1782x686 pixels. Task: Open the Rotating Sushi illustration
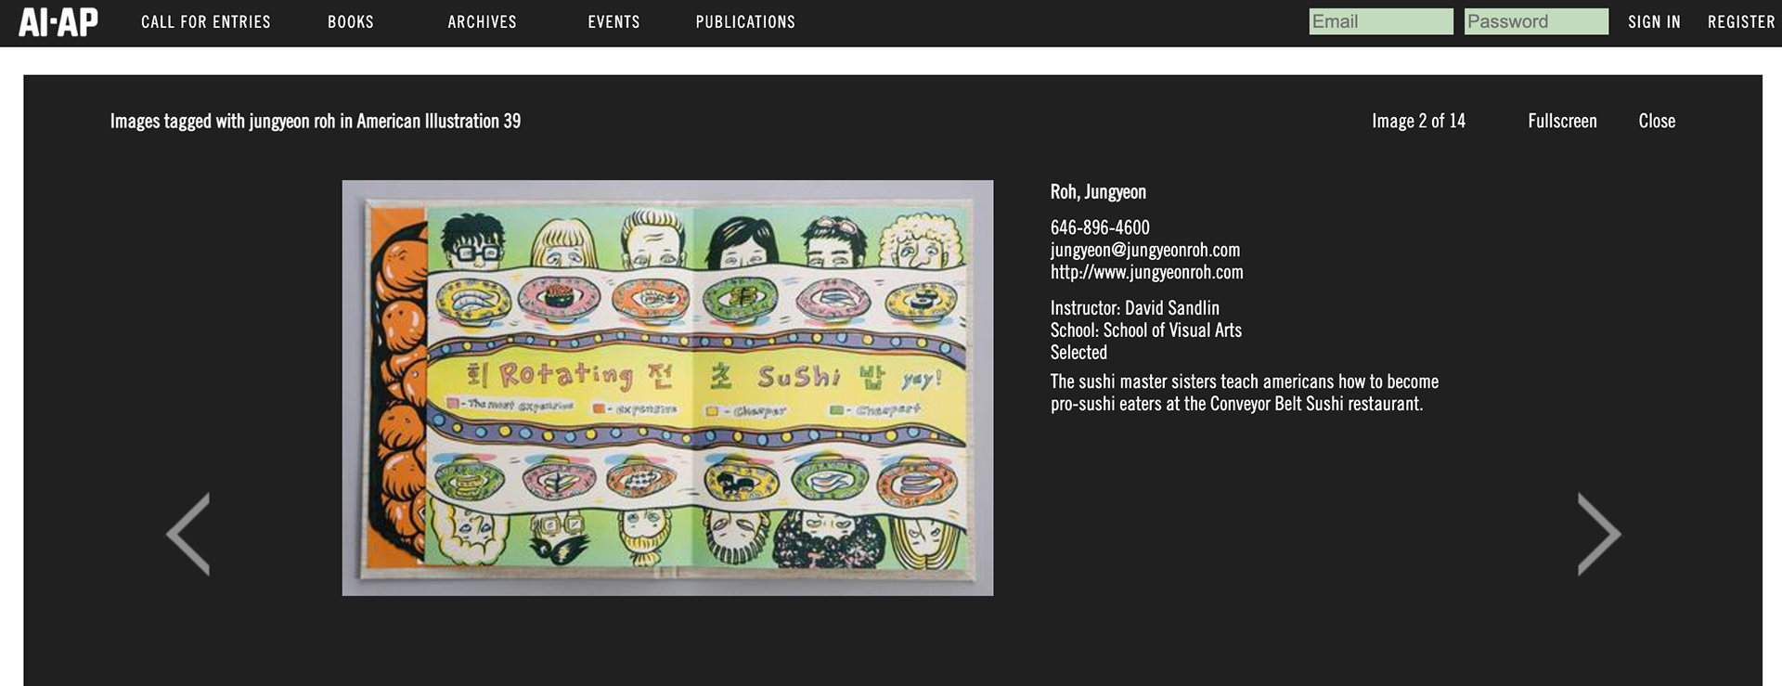click(667, 388)
